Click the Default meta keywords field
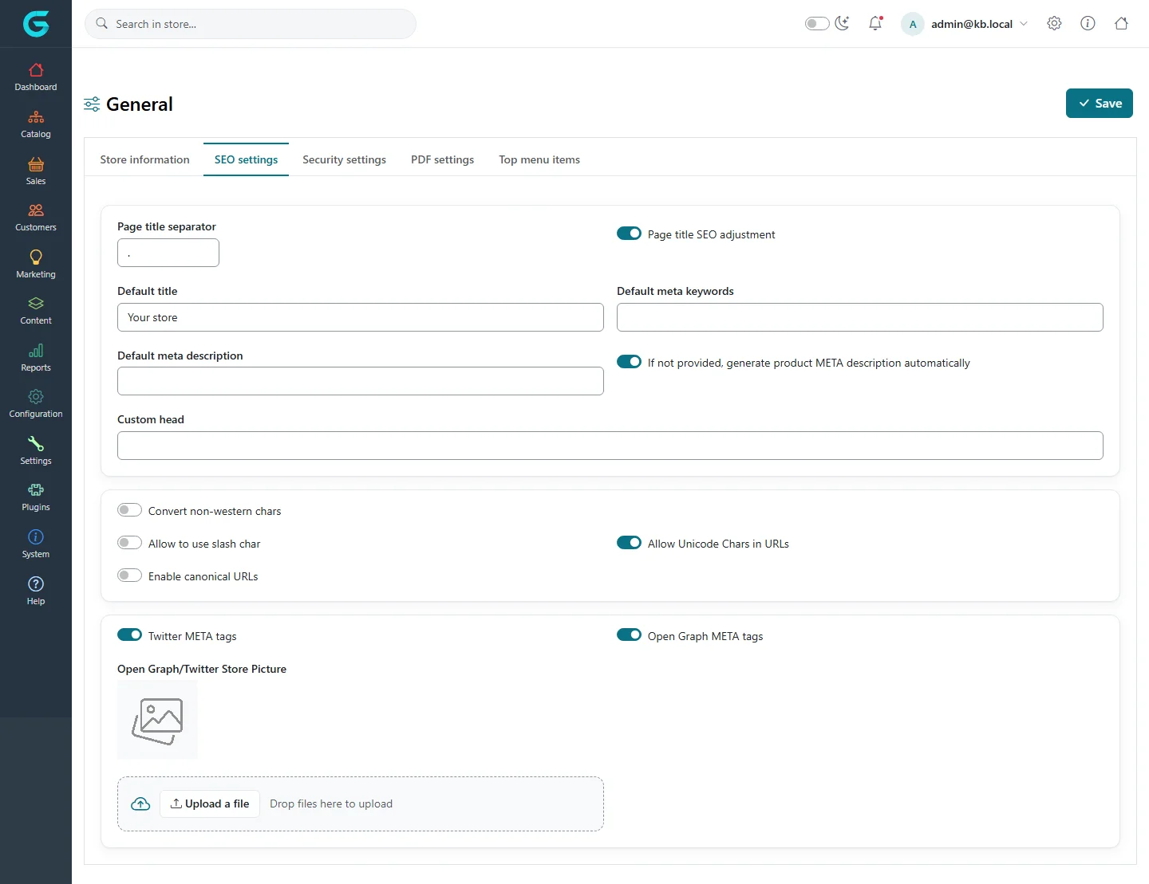This screenshot has height=884, width=1149. pyautogui.click(x=860, y=317)
